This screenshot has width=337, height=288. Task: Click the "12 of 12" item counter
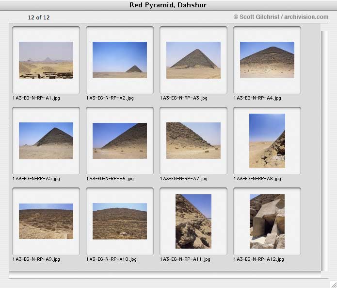[39, 17]
